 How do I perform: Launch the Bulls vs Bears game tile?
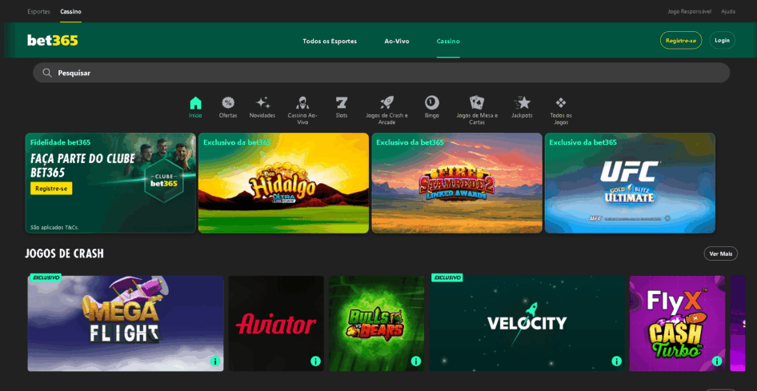tap(377, 324)
